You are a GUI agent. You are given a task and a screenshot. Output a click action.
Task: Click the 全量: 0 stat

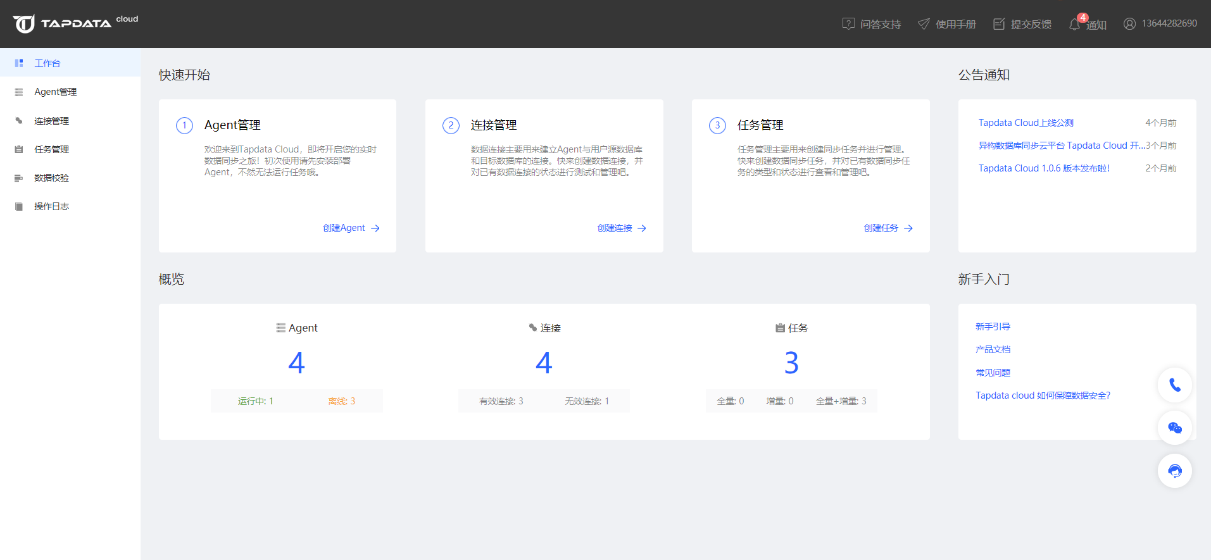pyautogui.click(x=730, y=401)
